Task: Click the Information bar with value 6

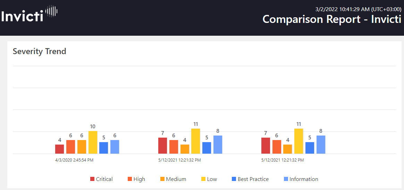Action: 115,147
